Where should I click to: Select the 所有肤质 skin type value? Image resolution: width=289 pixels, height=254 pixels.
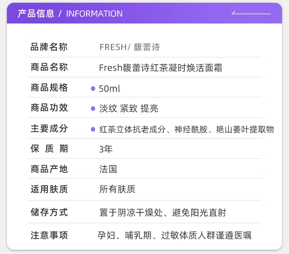(x=117, y=189)
